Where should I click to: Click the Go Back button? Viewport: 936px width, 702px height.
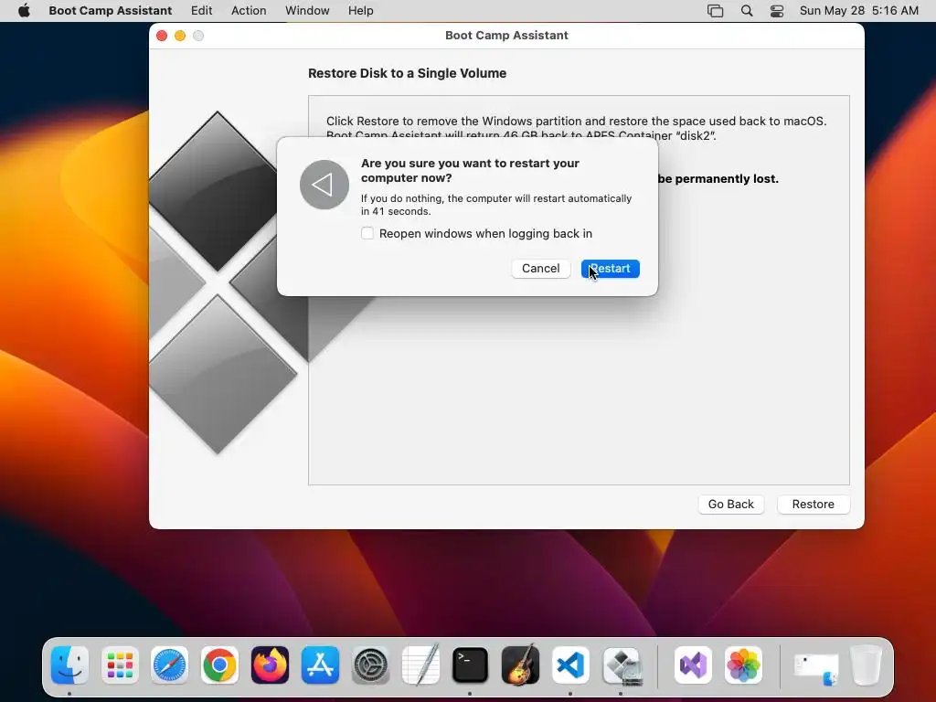[730, 505]
